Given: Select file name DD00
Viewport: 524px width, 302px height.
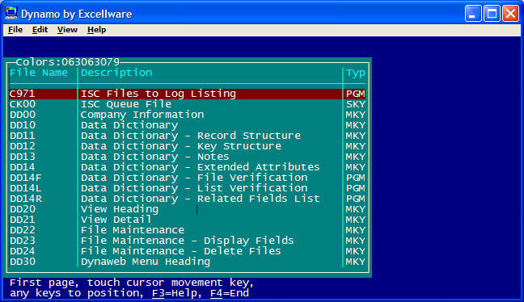Looking at the screenshot, I should click(23, 115).
